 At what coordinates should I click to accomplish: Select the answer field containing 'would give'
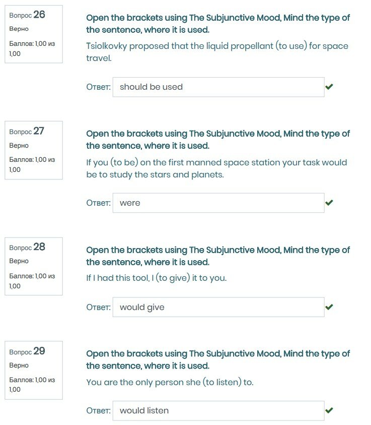point(218,307)
